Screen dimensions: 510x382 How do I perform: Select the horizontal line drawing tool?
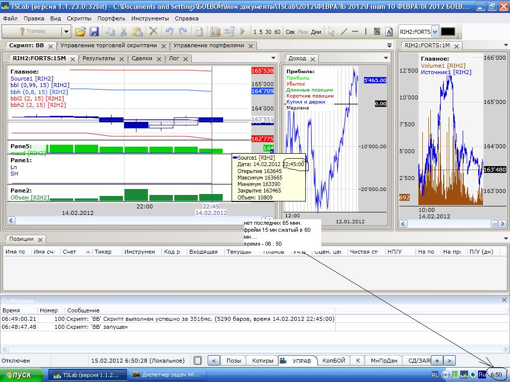pyautogui.click(x=355, y=31)
